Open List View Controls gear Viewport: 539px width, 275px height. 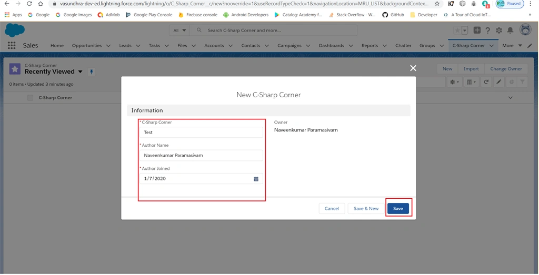[454, 82]
